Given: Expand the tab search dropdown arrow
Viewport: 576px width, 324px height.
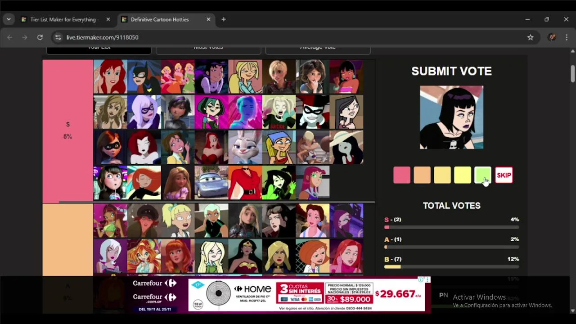Looking at the screenshot, I should tap(9, 19).
